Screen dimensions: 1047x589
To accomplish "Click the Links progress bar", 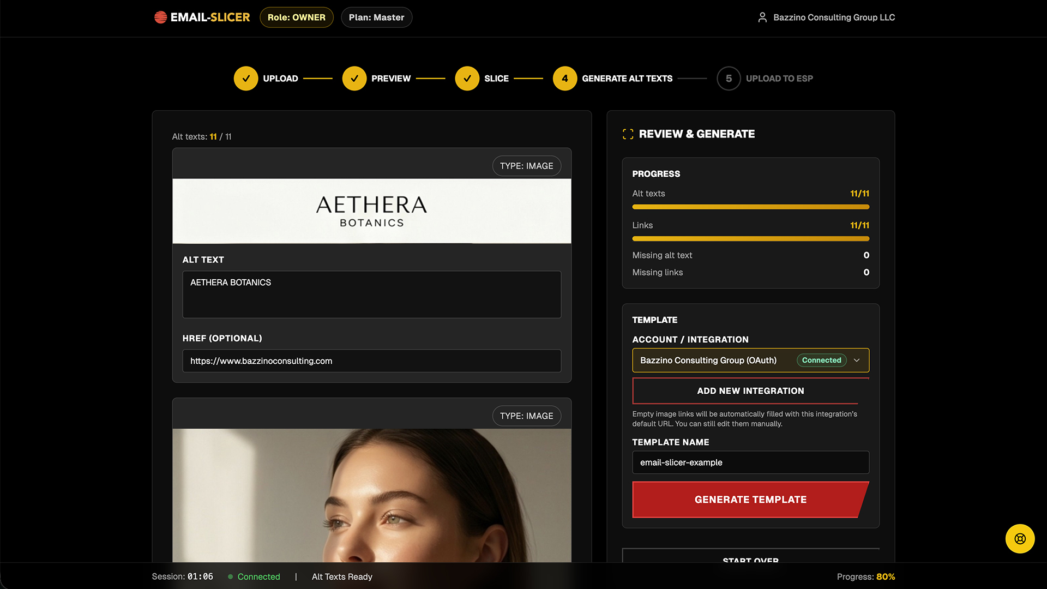I will (750, 239).
